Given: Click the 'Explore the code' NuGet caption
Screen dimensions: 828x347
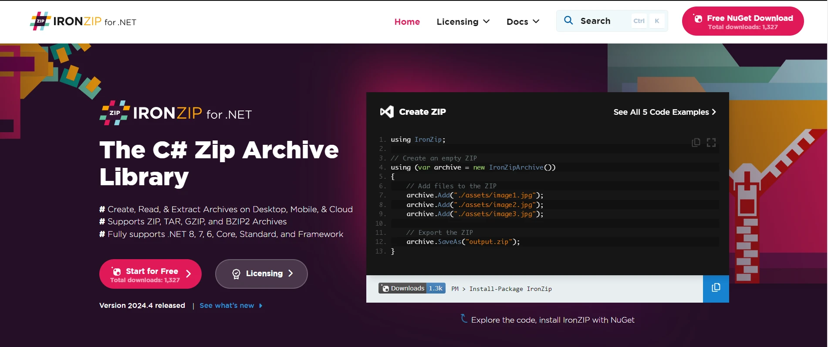Looking at the screenshot, I should click(x=553, y=320).
